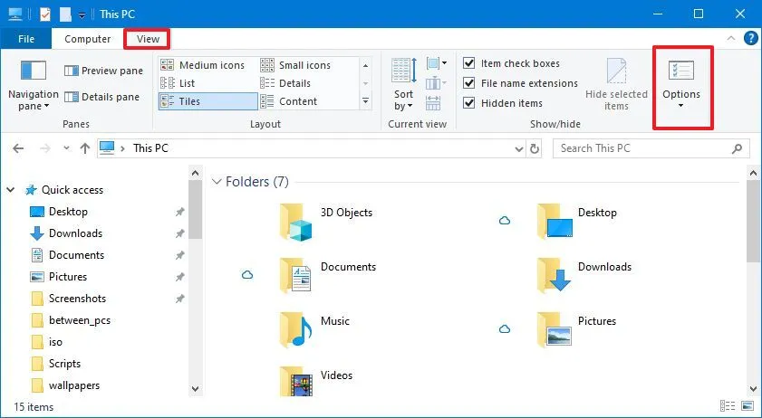Switch to the Computer tab
Screen dimensions: 762x418
[x=88, y=39]
